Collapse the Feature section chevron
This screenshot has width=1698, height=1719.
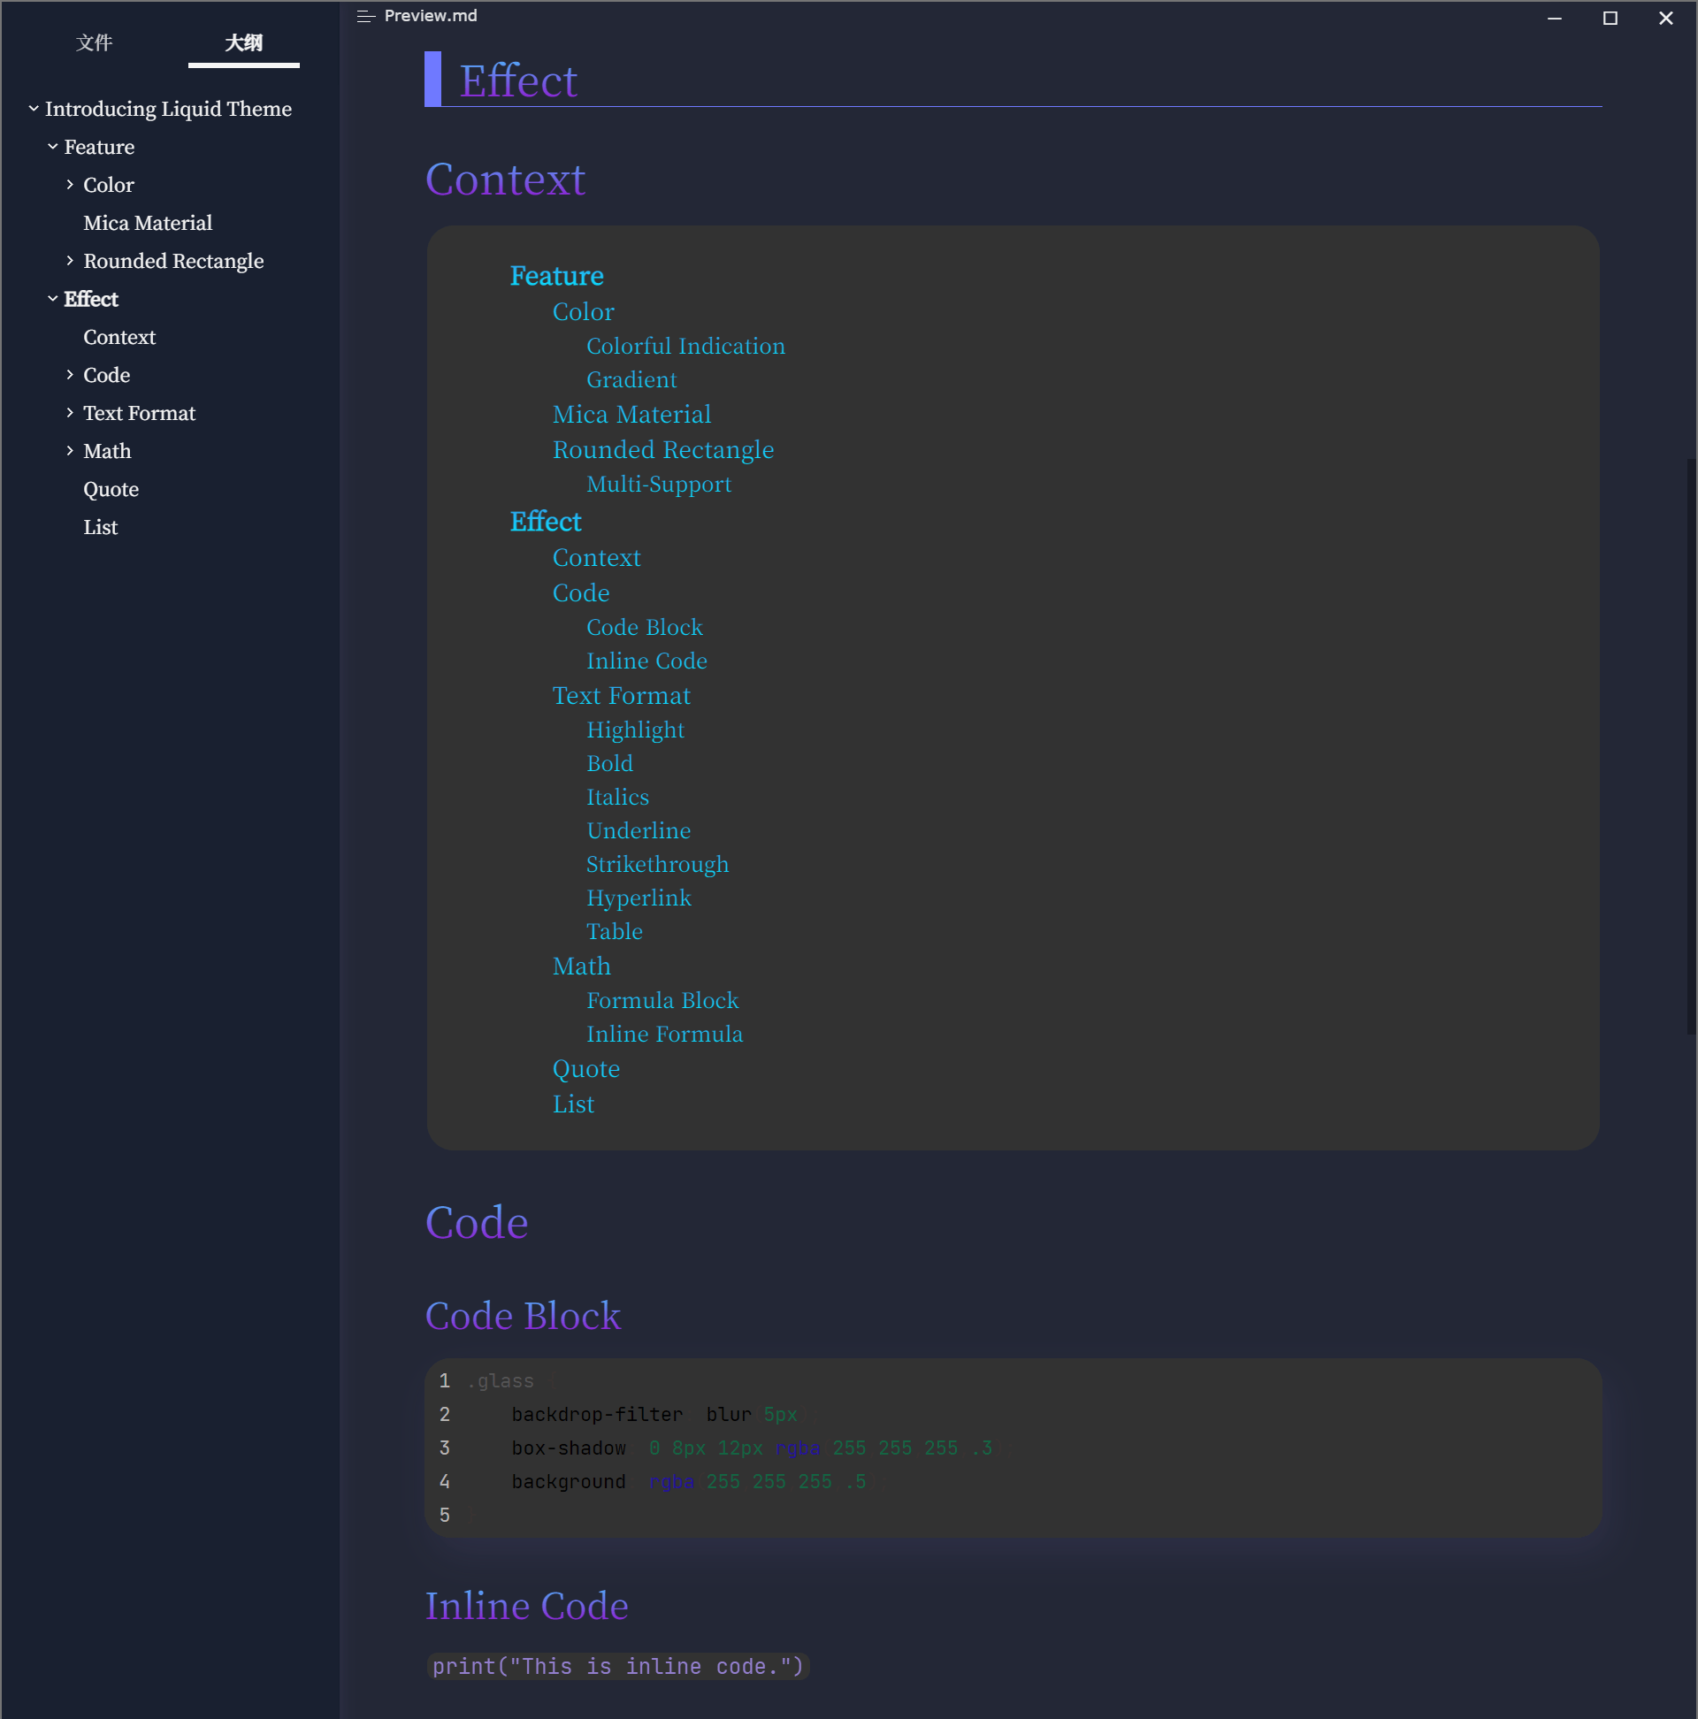tap(52, 147)
